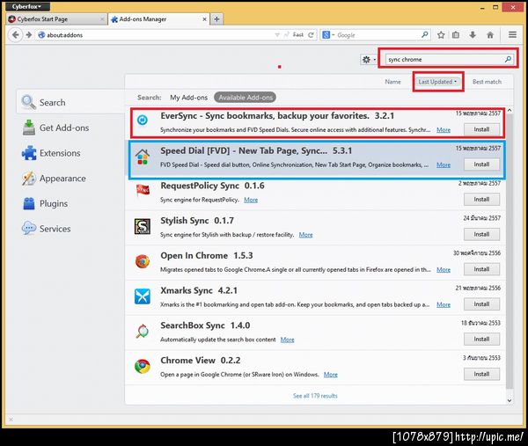Sort results by Last Updated

click(x=437, y=82)
